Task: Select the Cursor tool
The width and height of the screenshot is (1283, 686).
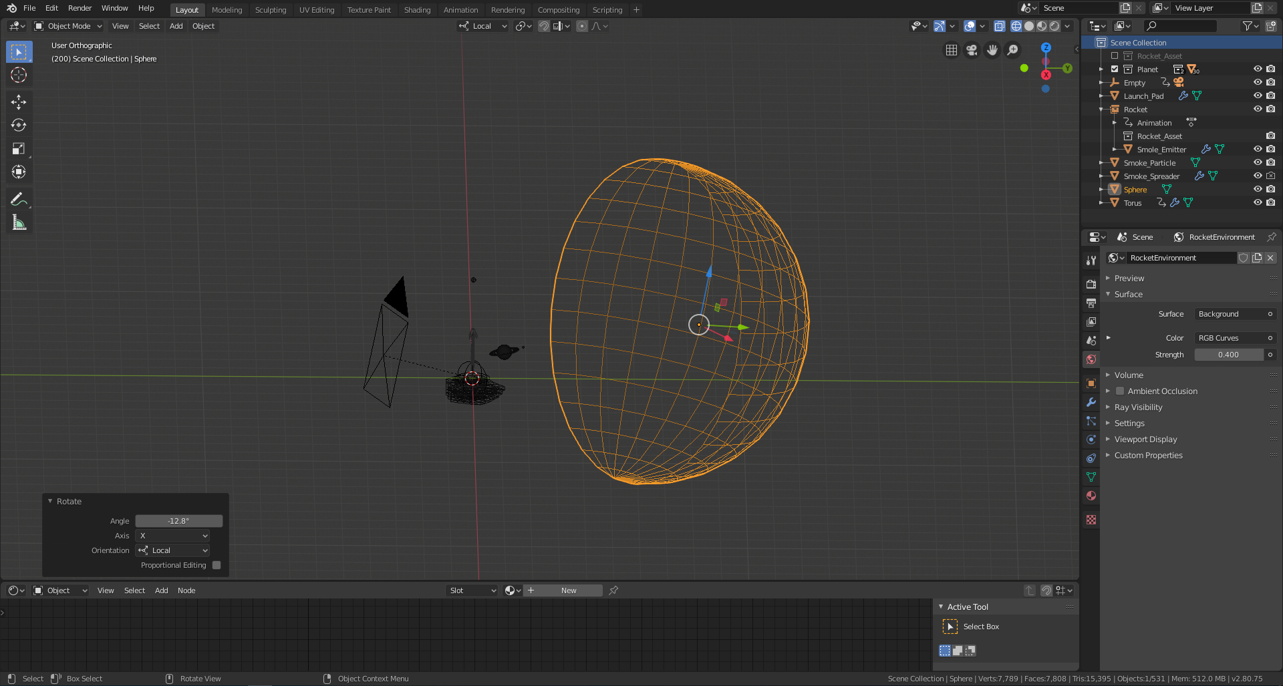Action: [19, 75]
